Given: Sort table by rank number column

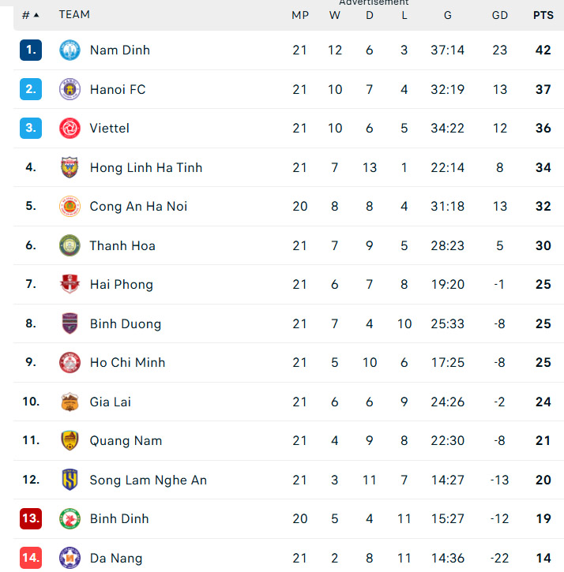Looking at the screenshot, I should tap(30, 15).
